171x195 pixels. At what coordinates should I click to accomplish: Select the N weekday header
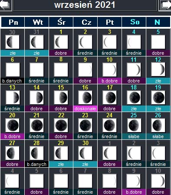(158, 22)
